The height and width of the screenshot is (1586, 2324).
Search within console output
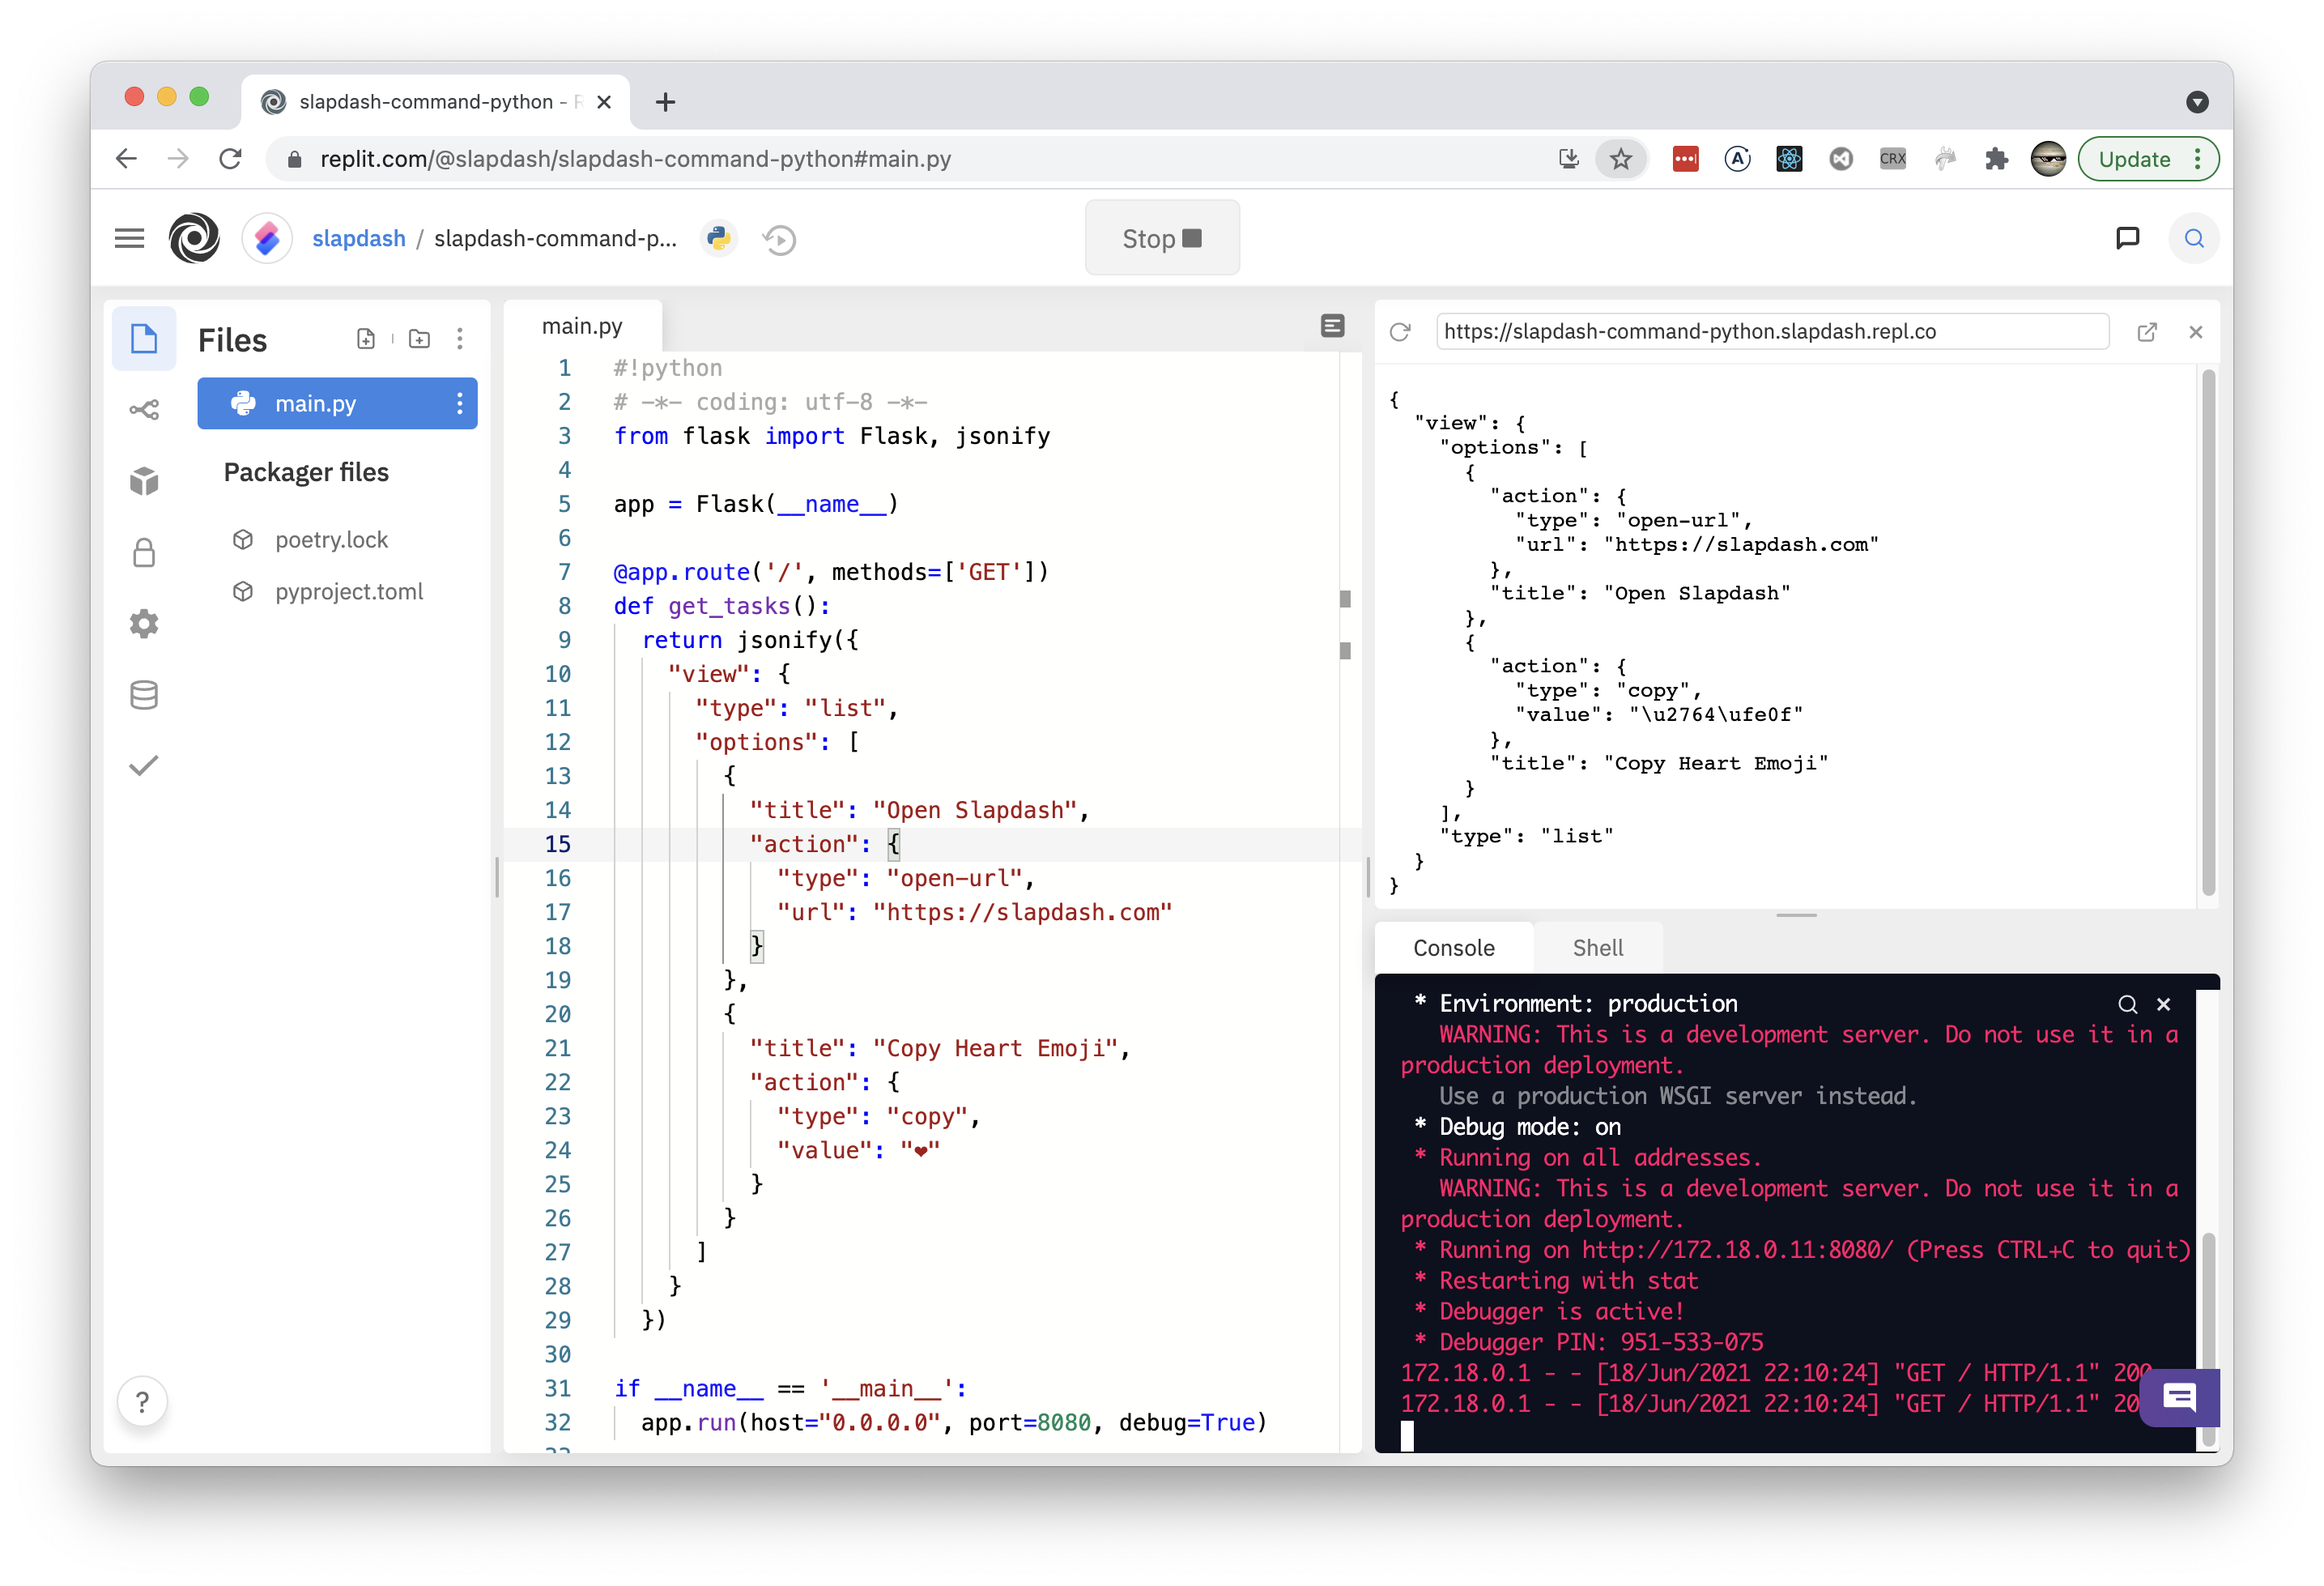[x=2127, y=1004]
